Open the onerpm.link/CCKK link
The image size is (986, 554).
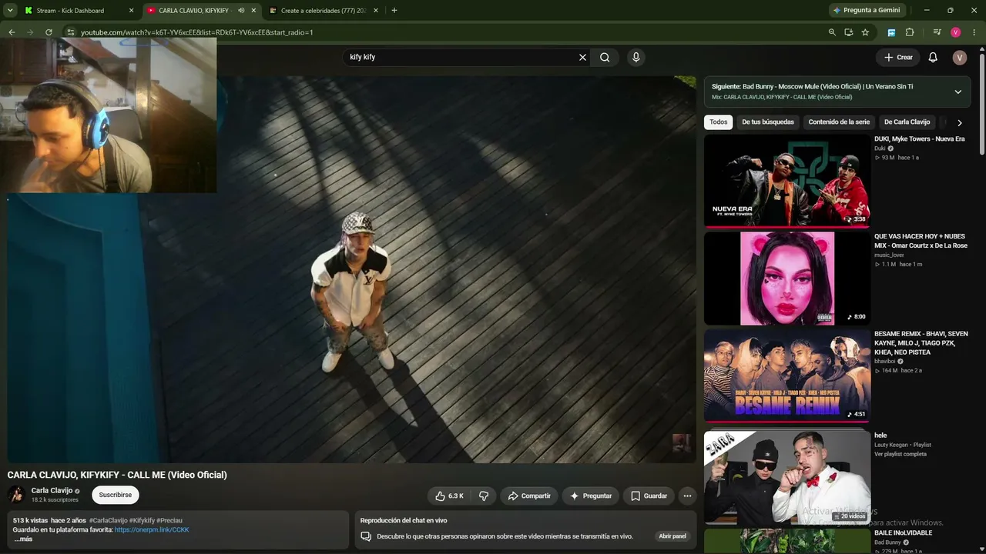pyautogui.click(x=152, y=530)
